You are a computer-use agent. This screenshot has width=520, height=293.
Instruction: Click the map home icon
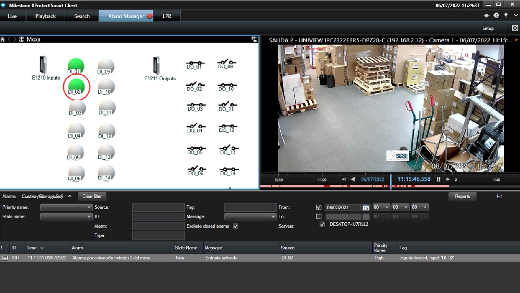[3, 39]
